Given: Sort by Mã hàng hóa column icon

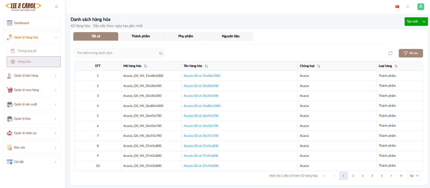Looking at the screenshot, I should [145, 66].
